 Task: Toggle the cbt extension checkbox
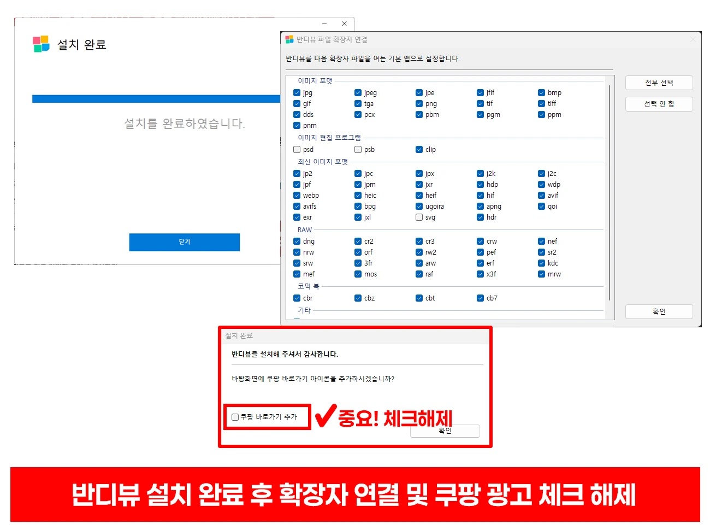419,298
